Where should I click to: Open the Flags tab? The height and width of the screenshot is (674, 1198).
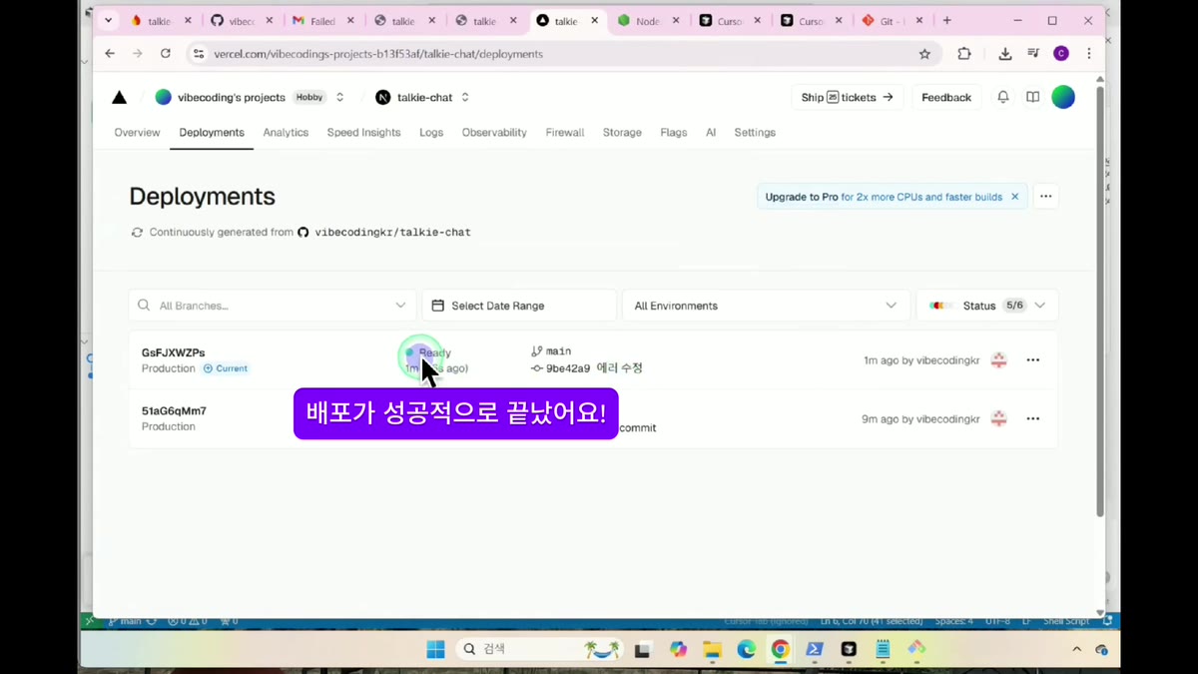674,132
